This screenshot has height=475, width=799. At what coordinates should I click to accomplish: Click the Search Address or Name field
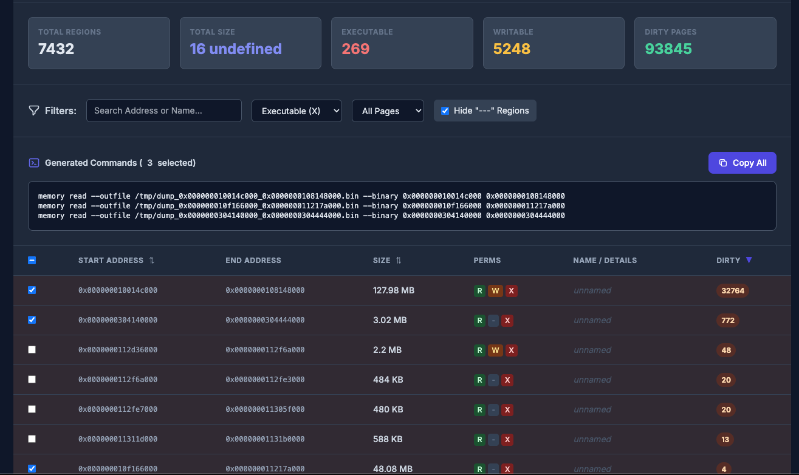click(x=164, y=111)
